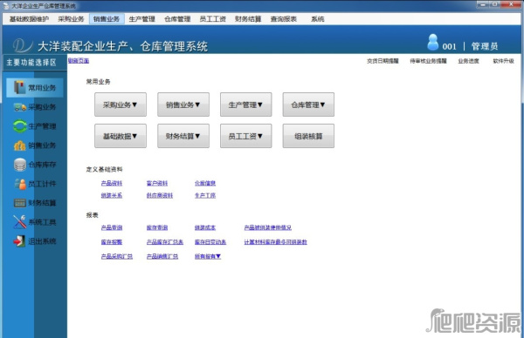Open the 库存日变动表 report link
The height and width of the screenshot is (338, 524).
pyautogui.click(x=210, y=242)
